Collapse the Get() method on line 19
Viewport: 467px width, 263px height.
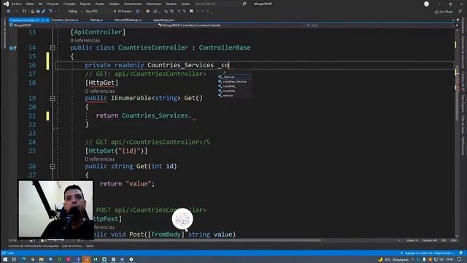(53, 99)
